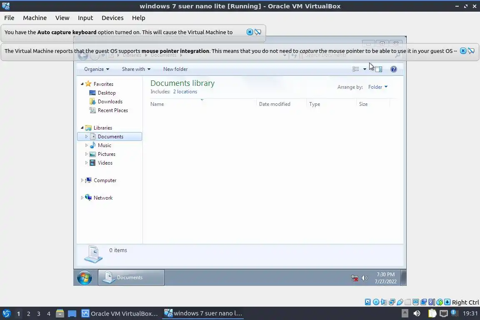Click the guest volume speaker tray icon
This screenshot has height=320, width=480.
pos(364,278)
